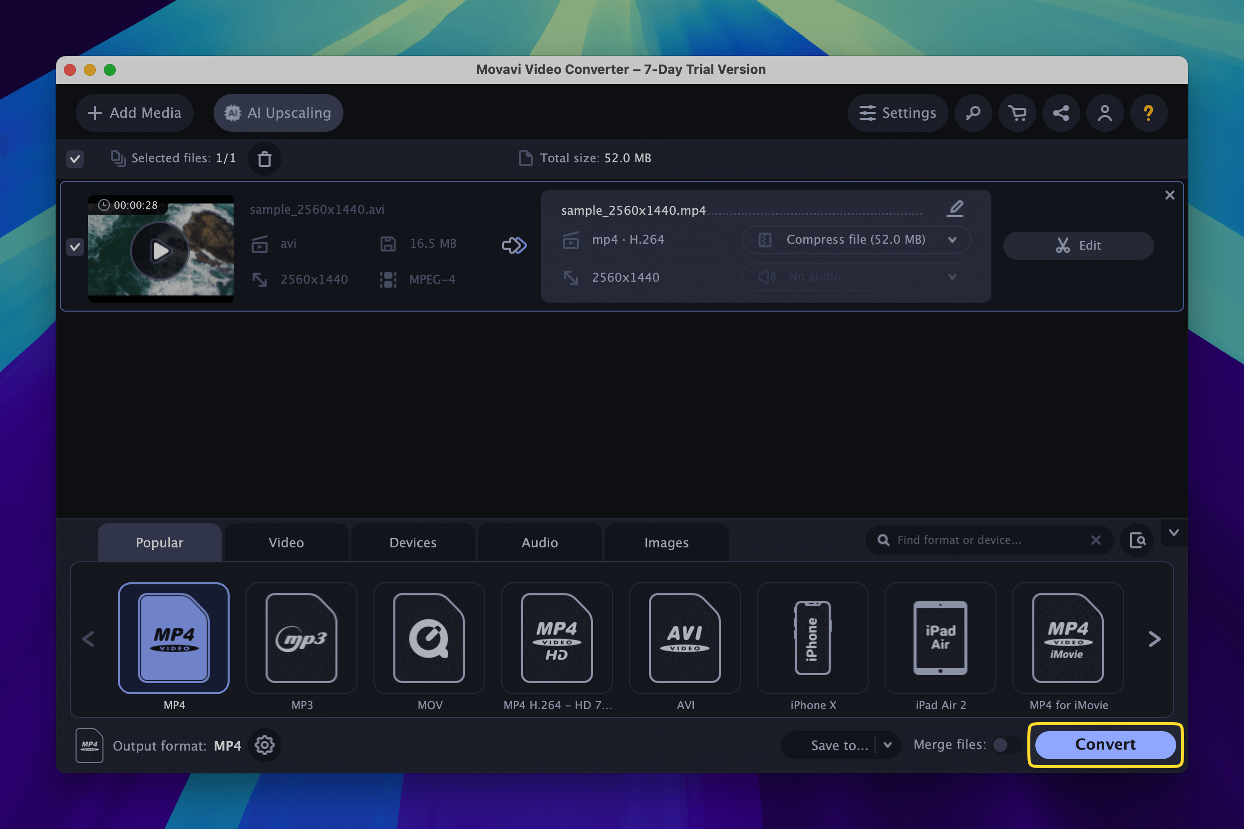Expand Save to destination dropdown

(x=886, y=744)
